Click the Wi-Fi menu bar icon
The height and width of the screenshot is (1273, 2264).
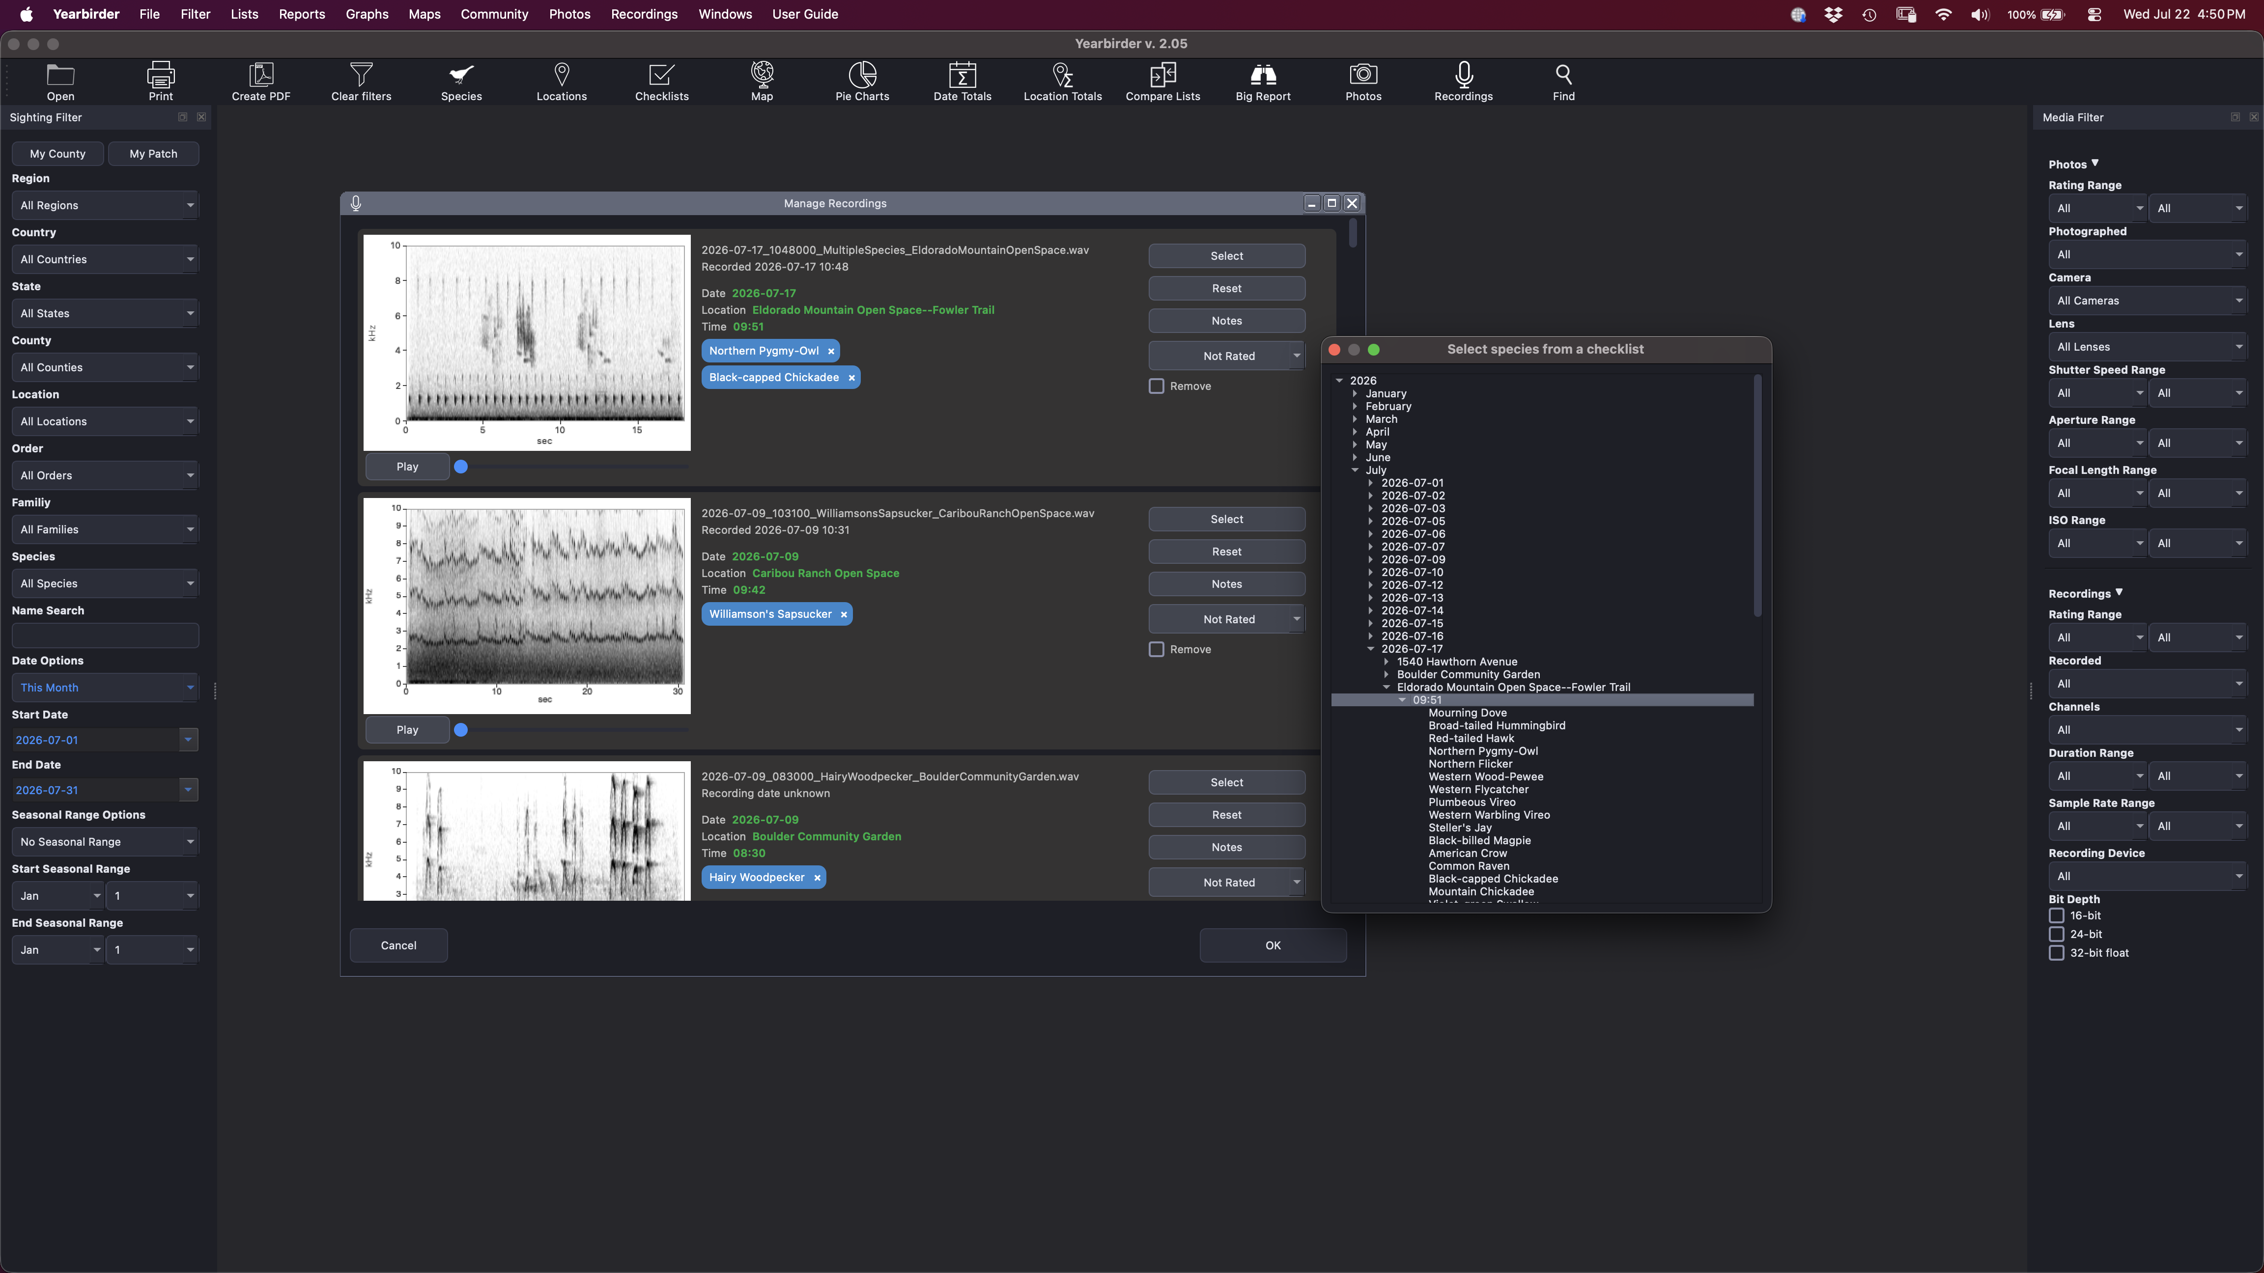pos(1943,14)
